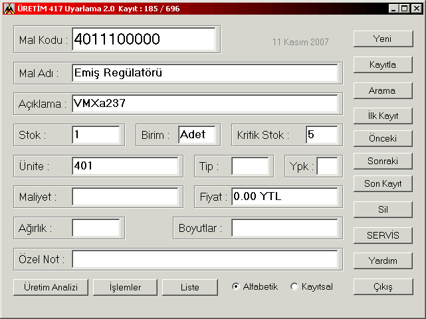This screenshot has height=319, width=426.
Task: Click into the Mal Kodu field
Action: (144, 40)
